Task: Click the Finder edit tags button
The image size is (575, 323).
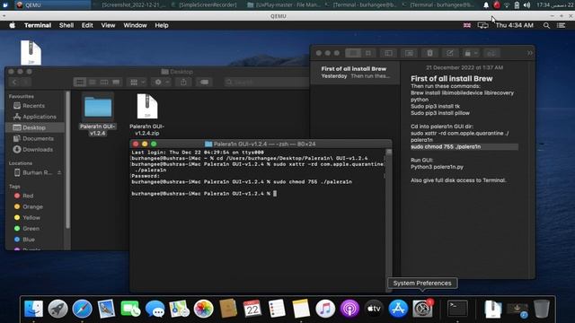Action: [x=204, y=82]
